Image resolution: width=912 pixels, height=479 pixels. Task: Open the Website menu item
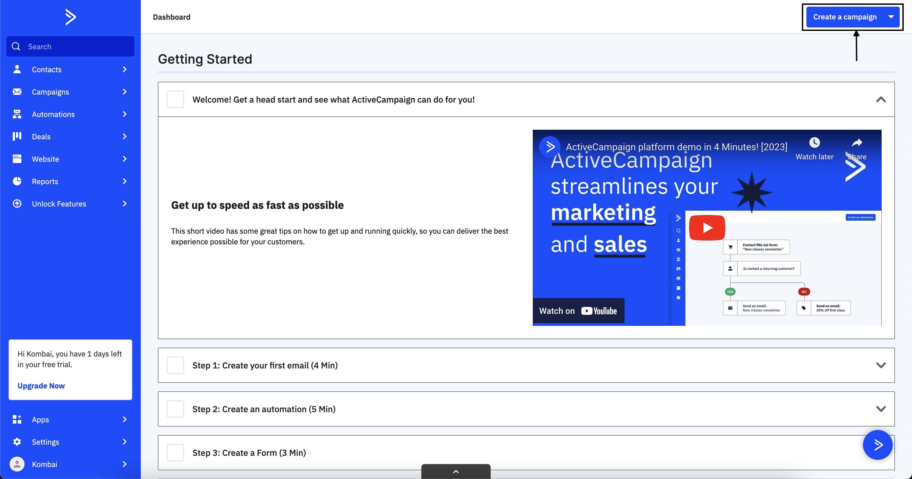point(70,159)
